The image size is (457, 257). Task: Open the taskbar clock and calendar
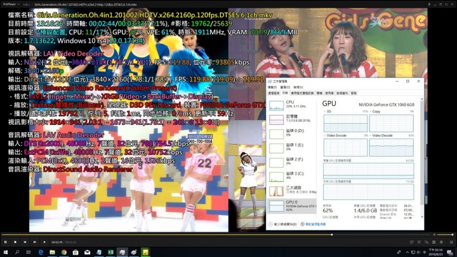(x=436, y=252)
